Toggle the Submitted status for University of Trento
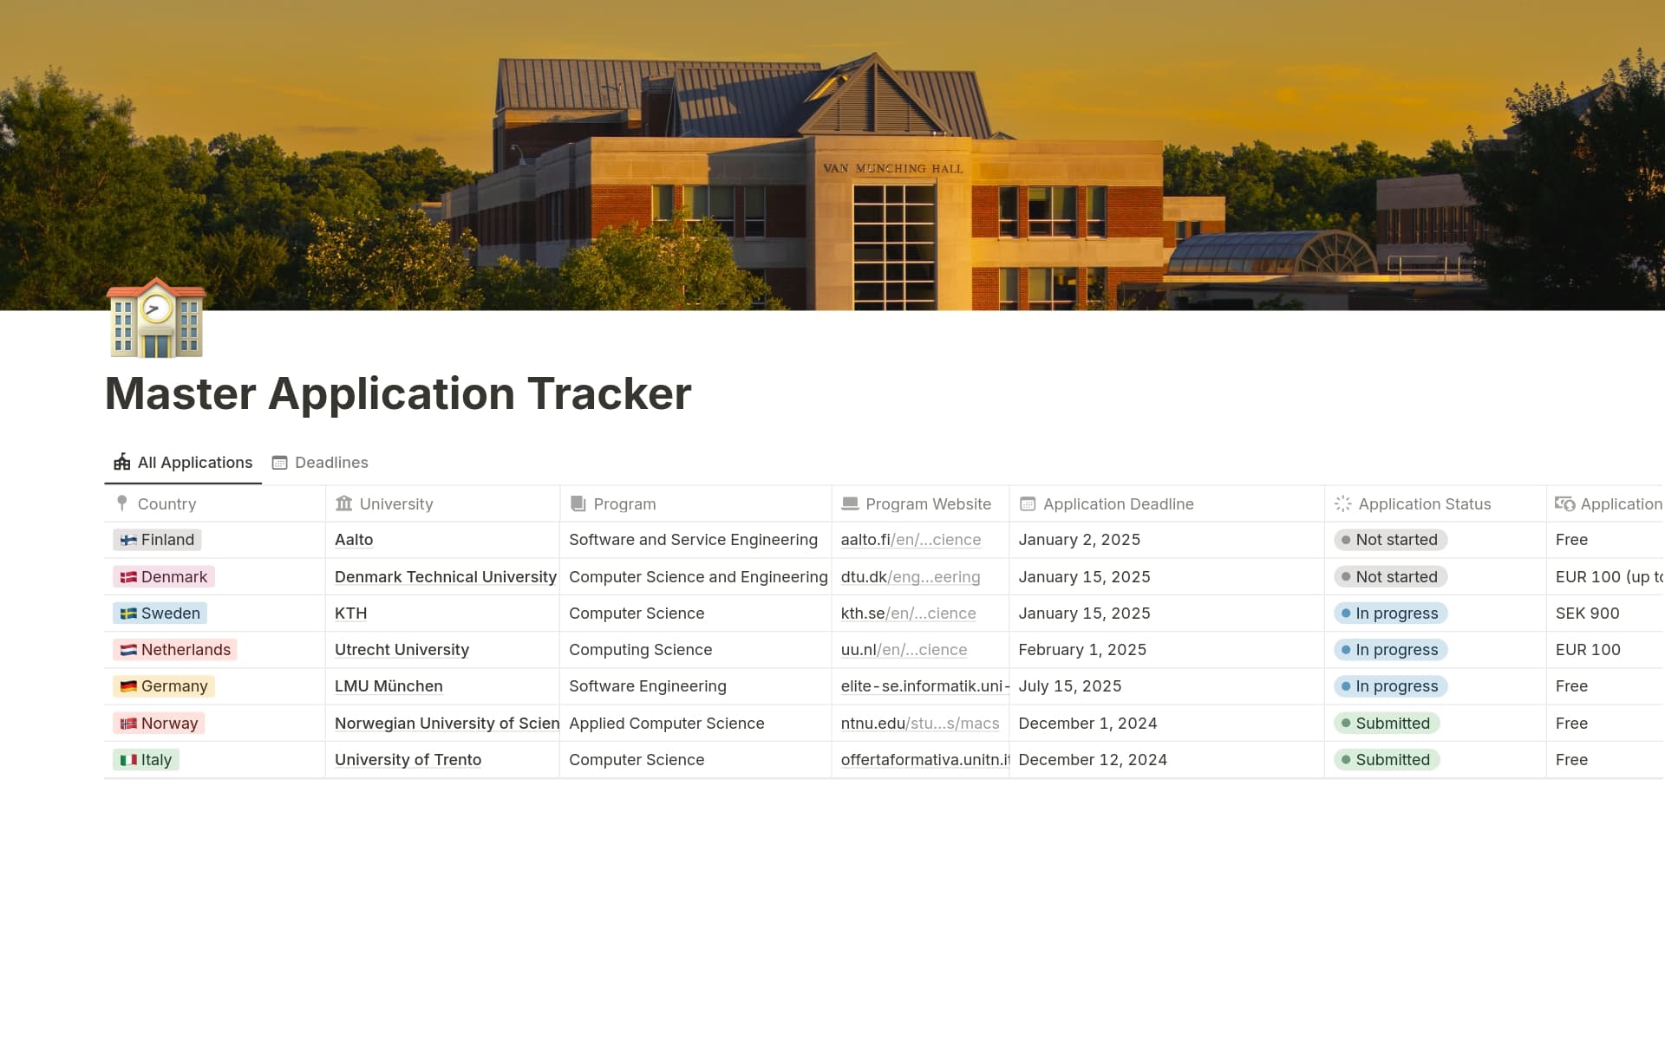 [x=1387, y=759]
